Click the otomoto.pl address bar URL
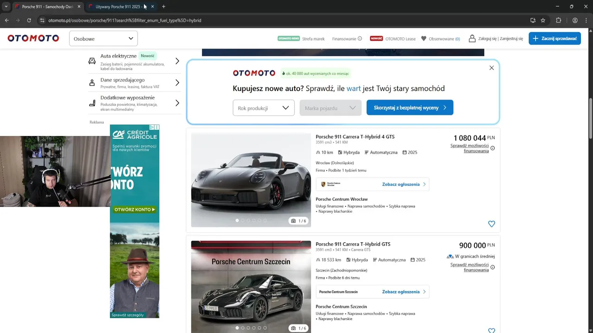The image size is (593, 333). coord(125,20)
